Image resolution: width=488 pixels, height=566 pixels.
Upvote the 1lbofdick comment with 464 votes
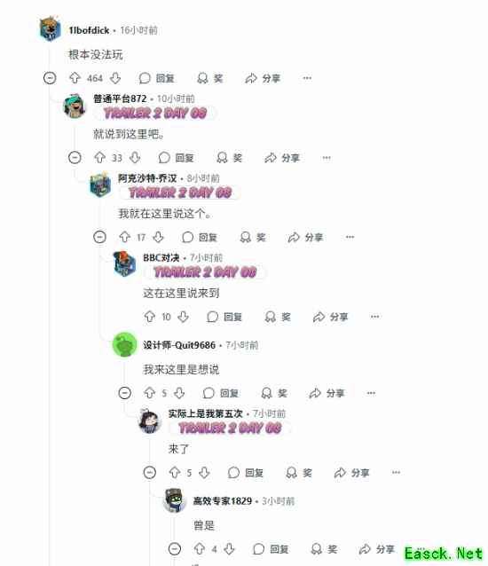(x=75, y=78)
